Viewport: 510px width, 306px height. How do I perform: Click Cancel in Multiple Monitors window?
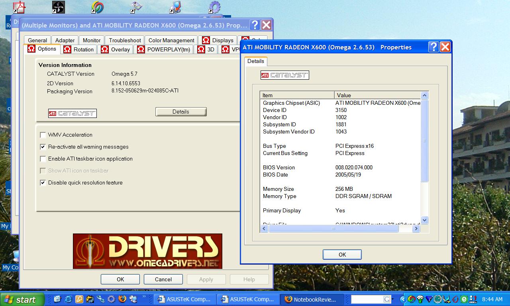[163, 279]
